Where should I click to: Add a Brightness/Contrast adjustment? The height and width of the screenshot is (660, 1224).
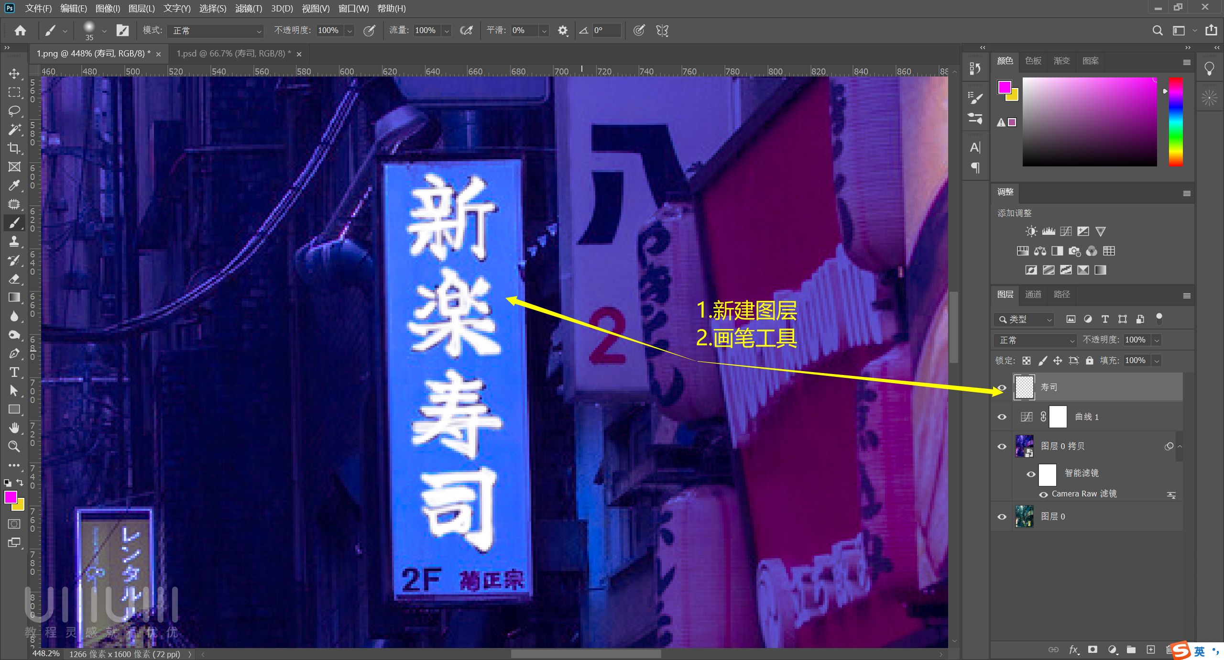[x=1031, y=231]
